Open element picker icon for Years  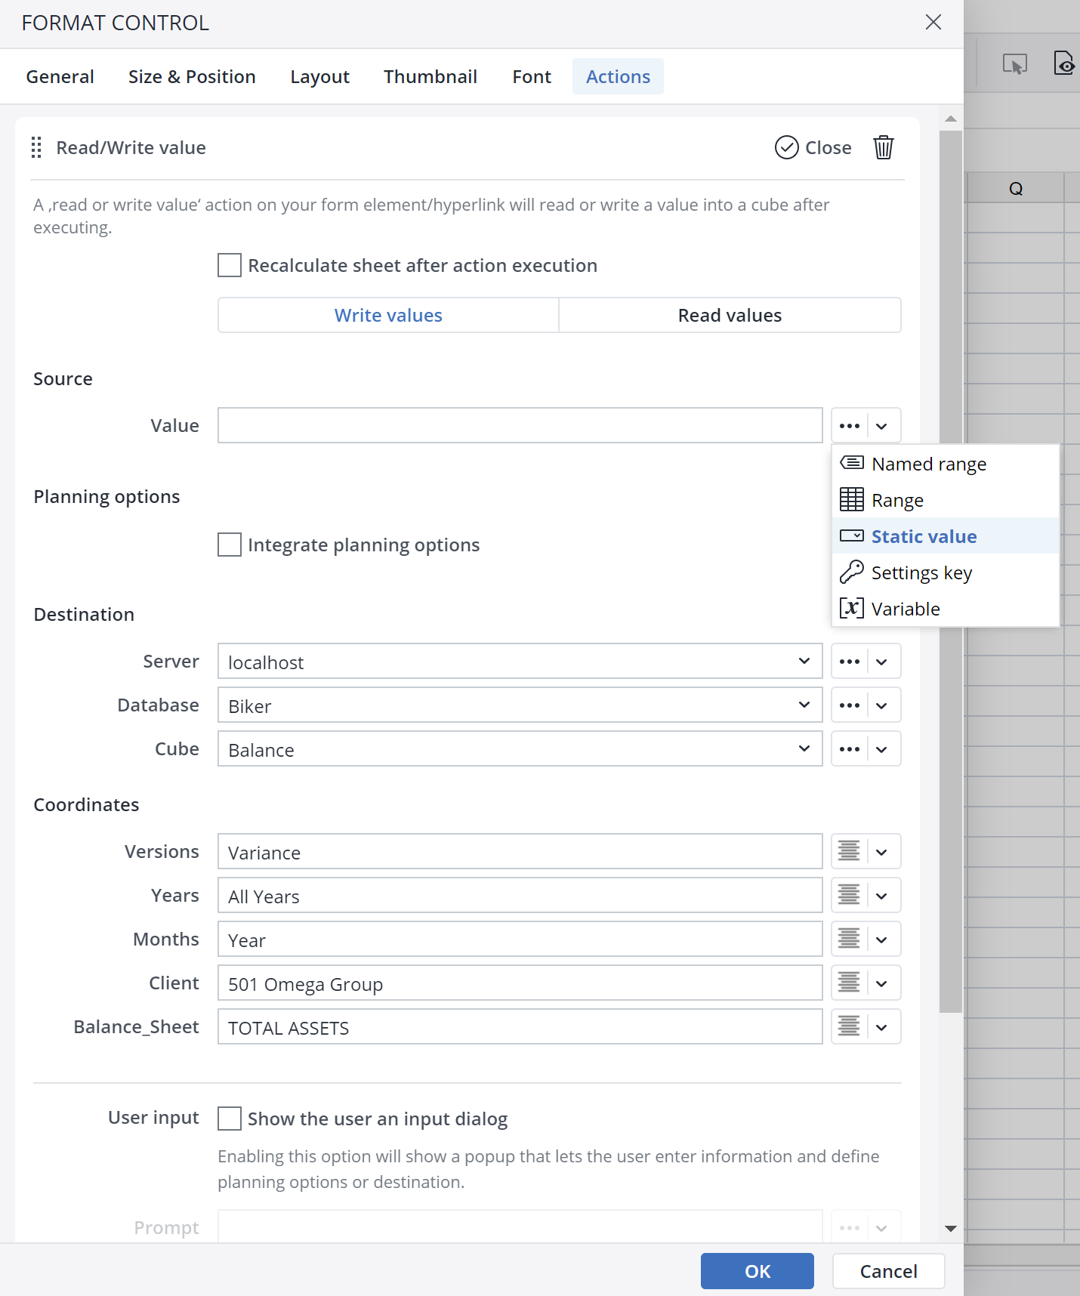(x=850, y=896)
